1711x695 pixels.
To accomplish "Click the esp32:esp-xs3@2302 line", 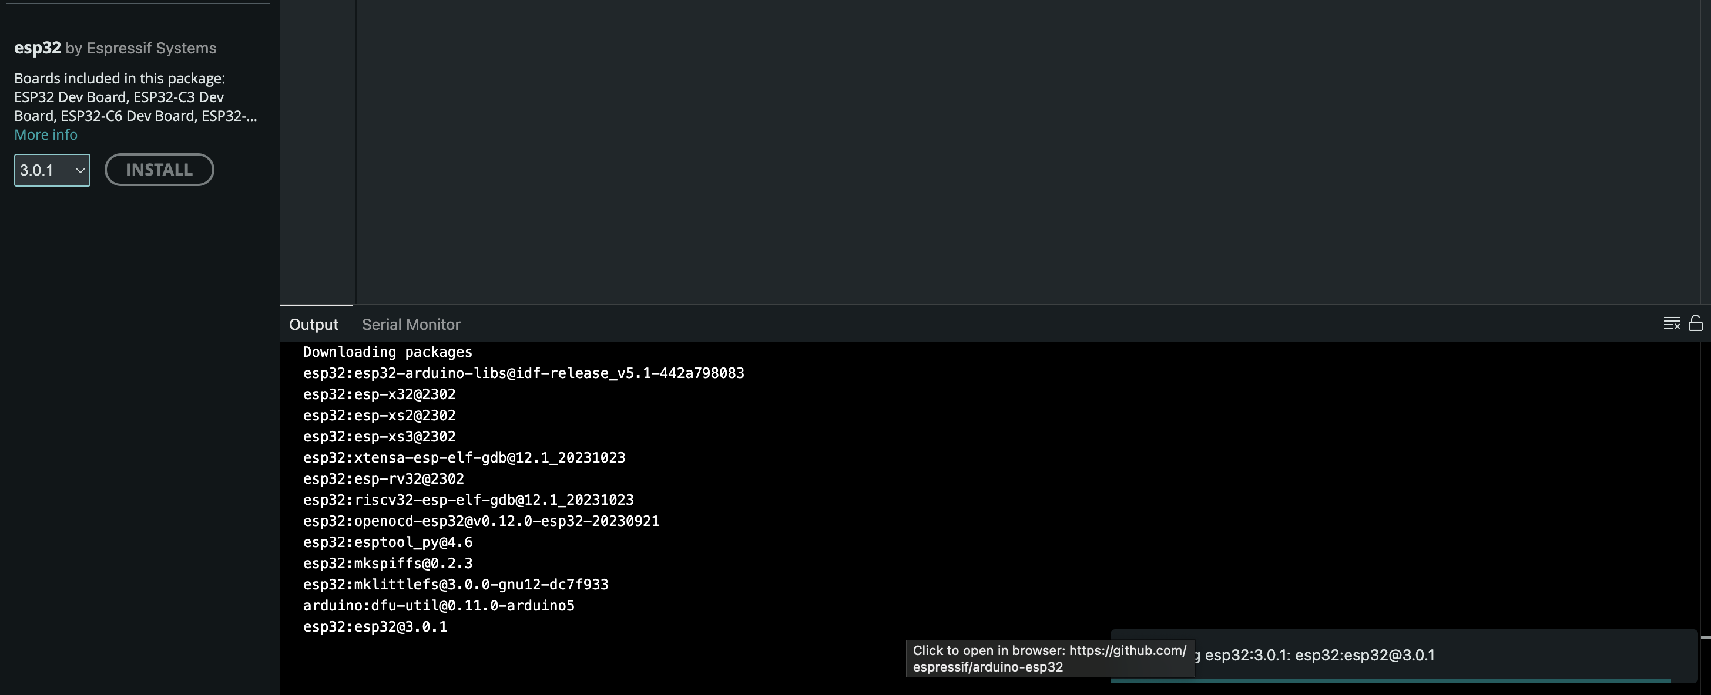I will click(379, 437).
